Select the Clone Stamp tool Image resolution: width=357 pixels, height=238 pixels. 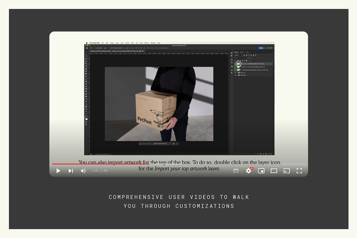click(x=86, y=81)
